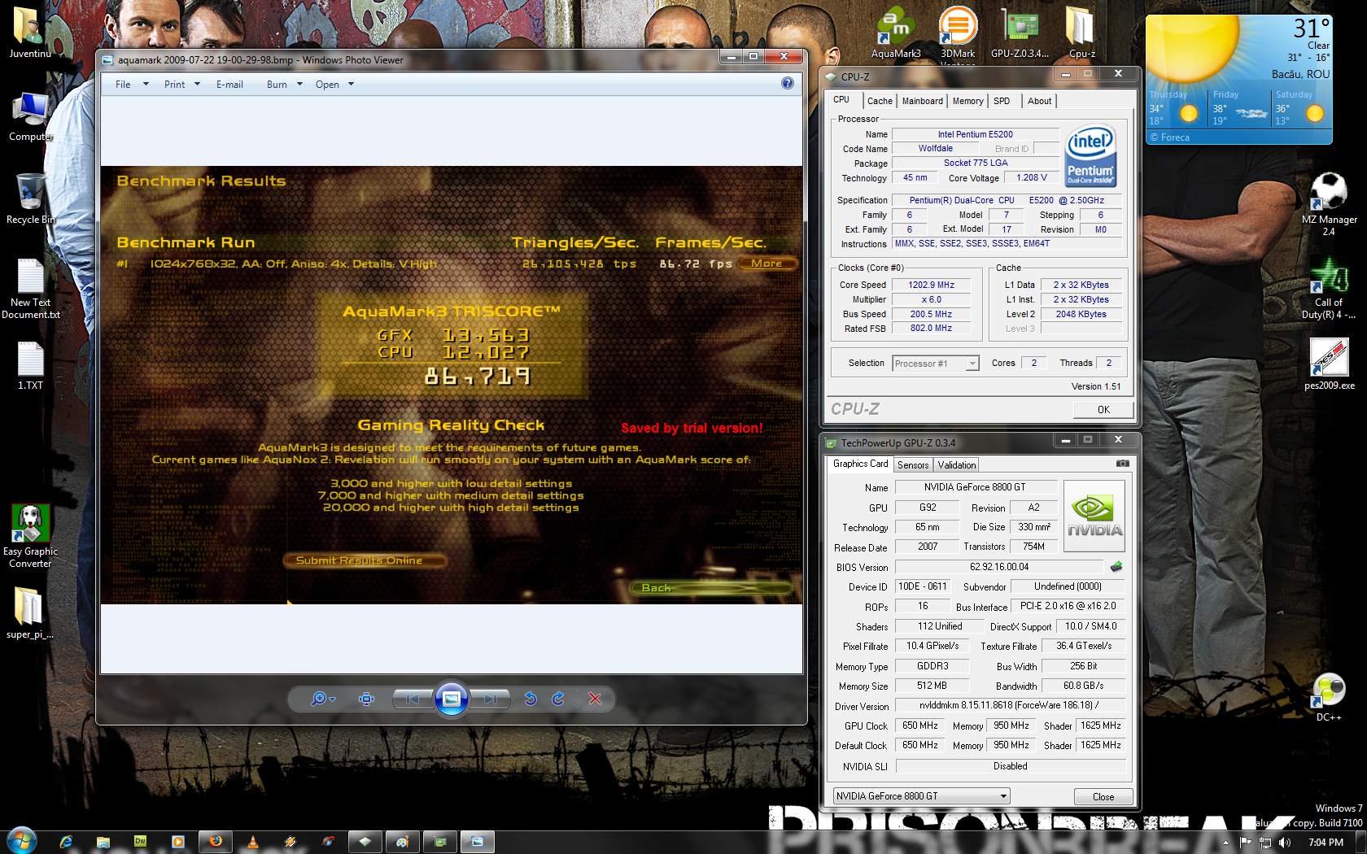Viewport: 1367px width, 854px height.
Task: Expand the Open menu dropdown arrow
Action: pyautogui.click(x=351, y=84)
